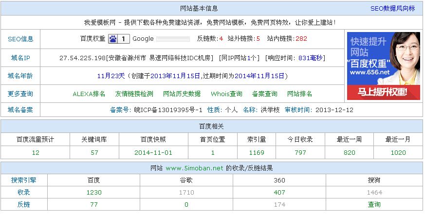
Task: Click the 最近一周 value 820
Action: point(350,153)
